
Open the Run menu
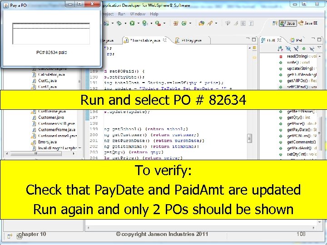point(122,14)
